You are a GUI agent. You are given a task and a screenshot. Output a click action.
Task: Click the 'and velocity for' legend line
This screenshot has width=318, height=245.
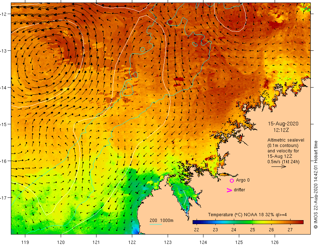(x=283, y=151)
